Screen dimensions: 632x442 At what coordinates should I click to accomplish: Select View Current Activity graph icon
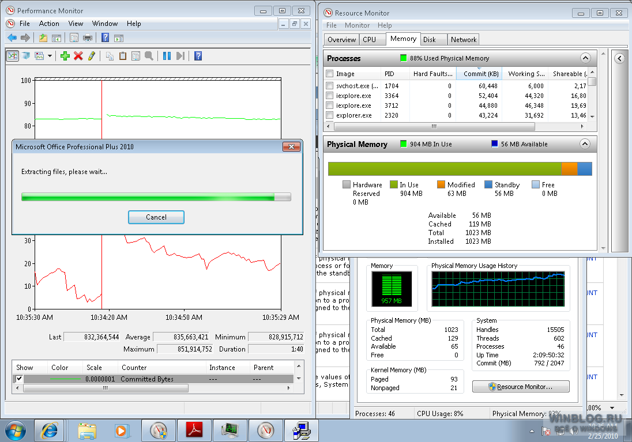[x=13, y=55]
